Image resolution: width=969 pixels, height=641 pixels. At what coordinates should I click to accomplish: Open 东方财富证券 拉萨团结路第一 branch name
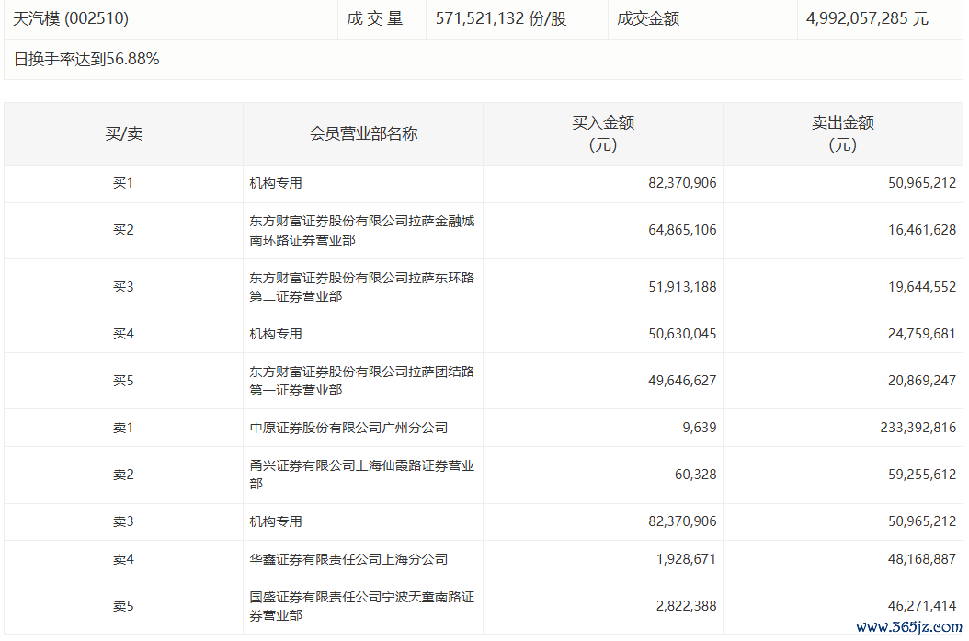[x=361, y=381]
